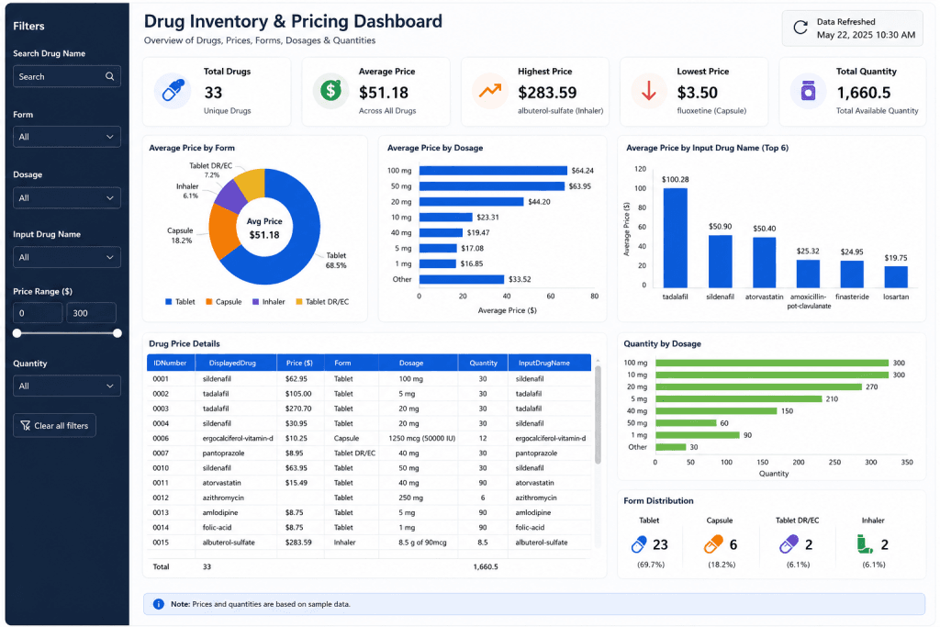Expand the Dosage filter dropdown
The image size is (940, 627).
(x=66, y=198)
